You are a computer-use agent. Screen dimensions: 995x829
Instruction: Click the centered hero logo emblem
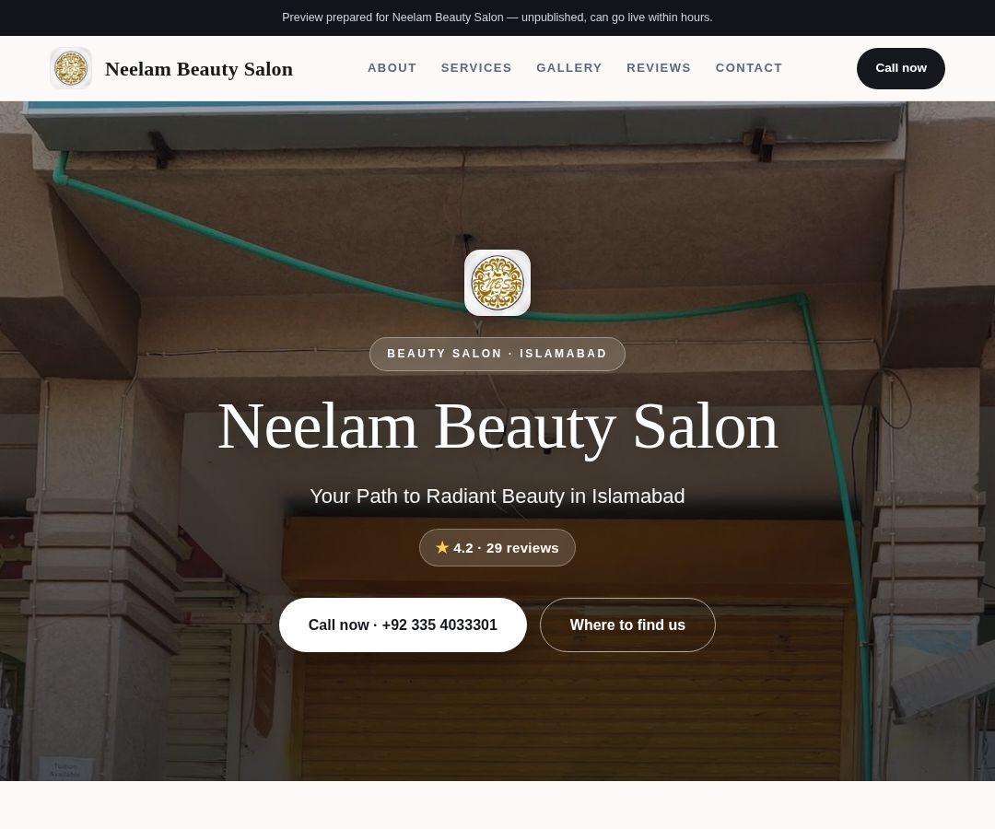click(x=497, y=283)
